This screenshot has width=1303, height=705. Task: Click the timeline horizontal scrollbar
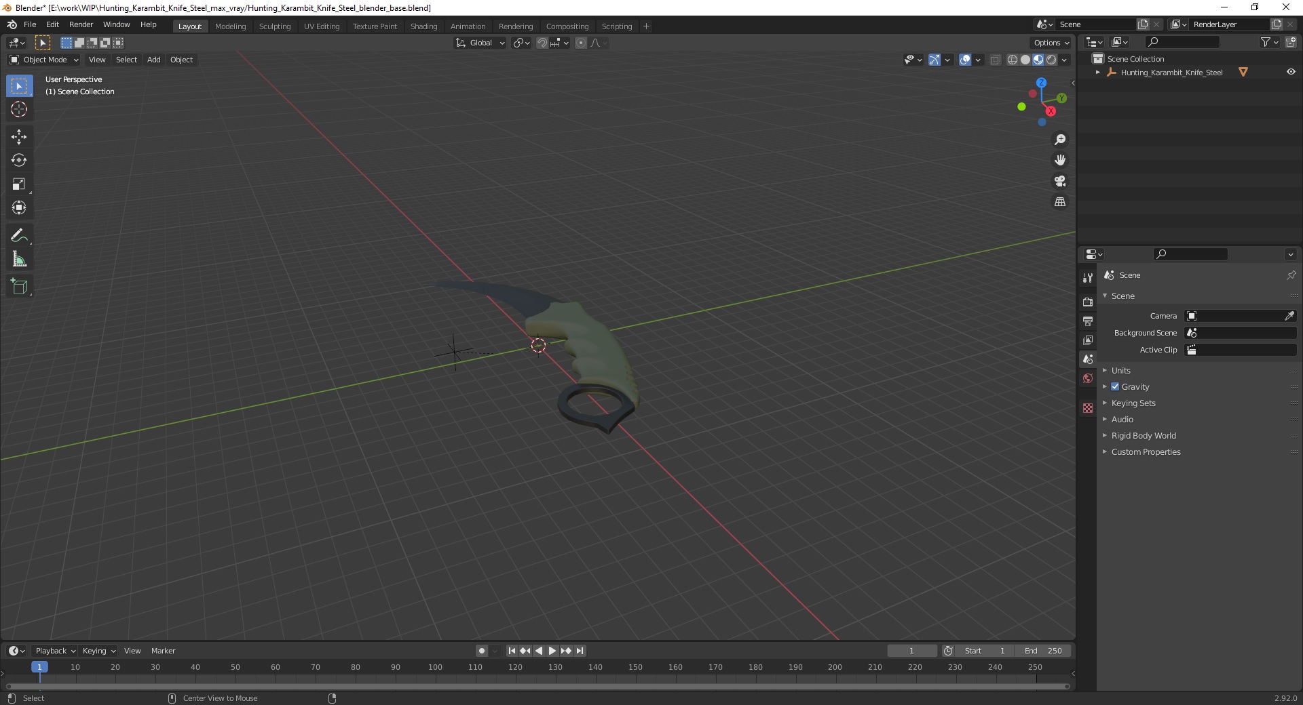pos(537,686)
